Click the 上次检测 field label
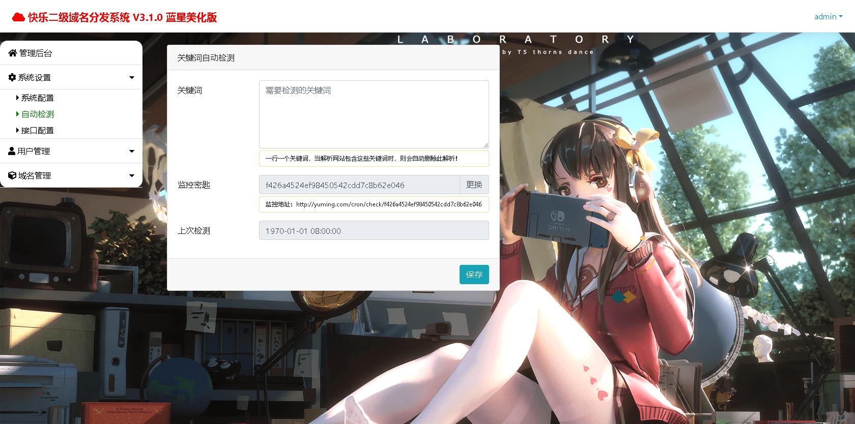The image size is (855, 424). click(194, 231)
